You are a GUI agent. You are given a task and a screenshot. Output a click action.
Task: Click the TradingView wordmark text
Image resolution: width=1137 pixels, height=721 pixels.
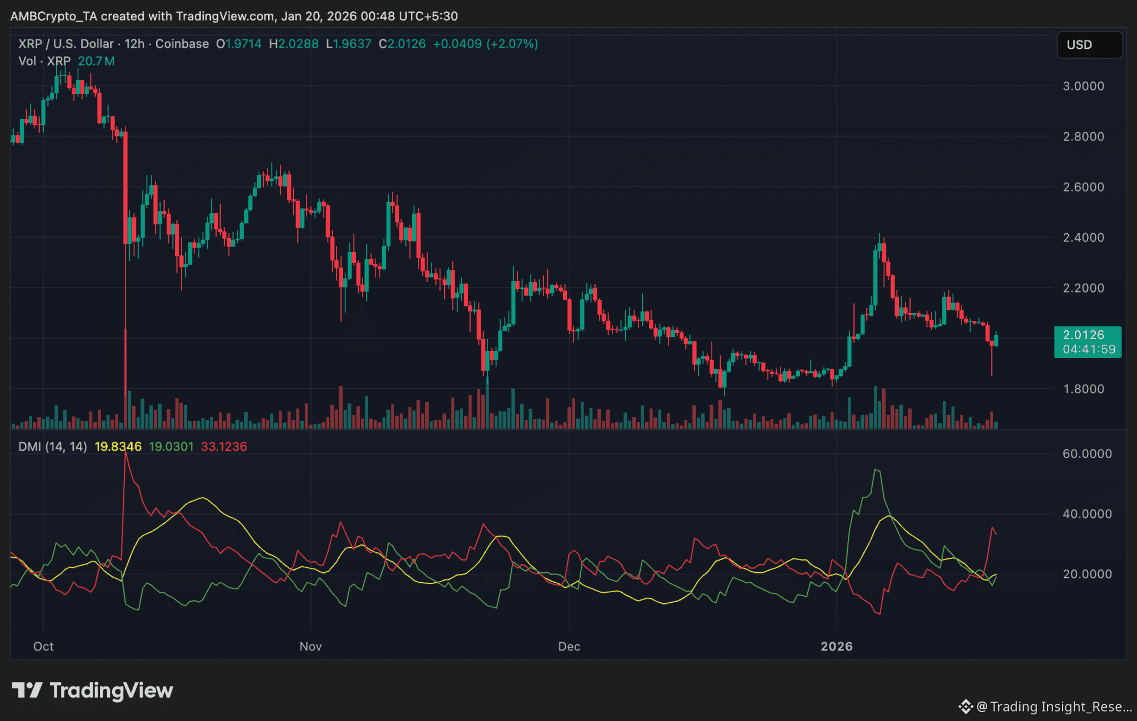[111, 690]
